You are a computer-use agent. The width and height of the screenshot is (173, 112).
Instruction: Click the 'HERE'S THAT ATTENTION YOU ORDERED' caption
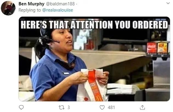point(94,25)
